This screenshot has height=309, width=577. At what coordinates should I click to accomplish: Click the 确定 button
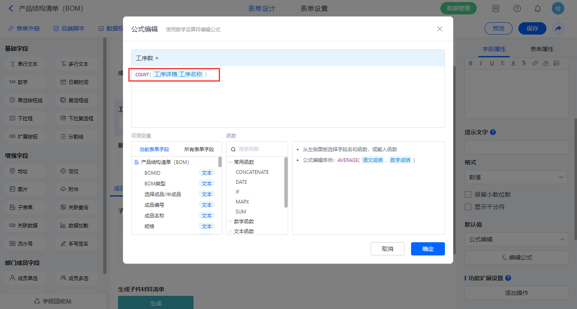click(428, 249)
